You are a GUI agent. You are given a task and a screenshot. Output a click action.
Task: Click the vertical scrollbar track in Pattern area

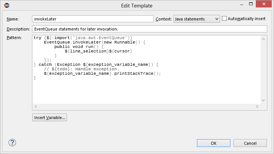pyautogui.click(x=263, y=70)
